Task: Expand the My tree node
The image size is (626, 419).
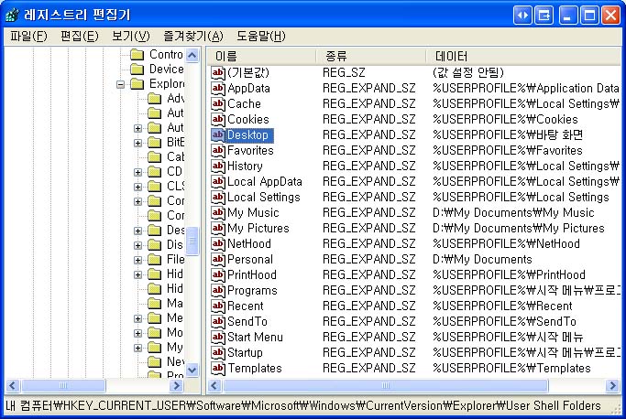Action: [137, 348]
